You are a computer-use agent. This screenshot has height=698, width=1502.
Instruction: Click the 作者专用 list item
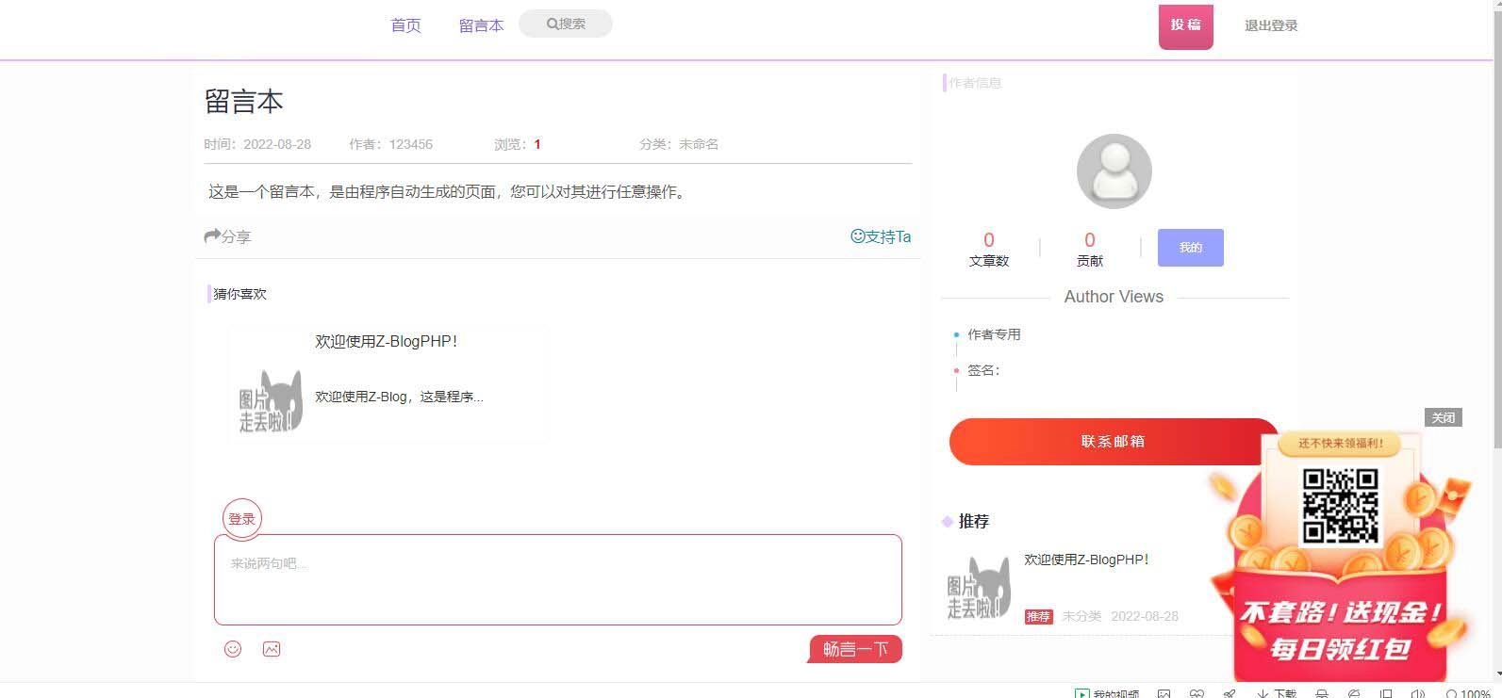point(994,334)
